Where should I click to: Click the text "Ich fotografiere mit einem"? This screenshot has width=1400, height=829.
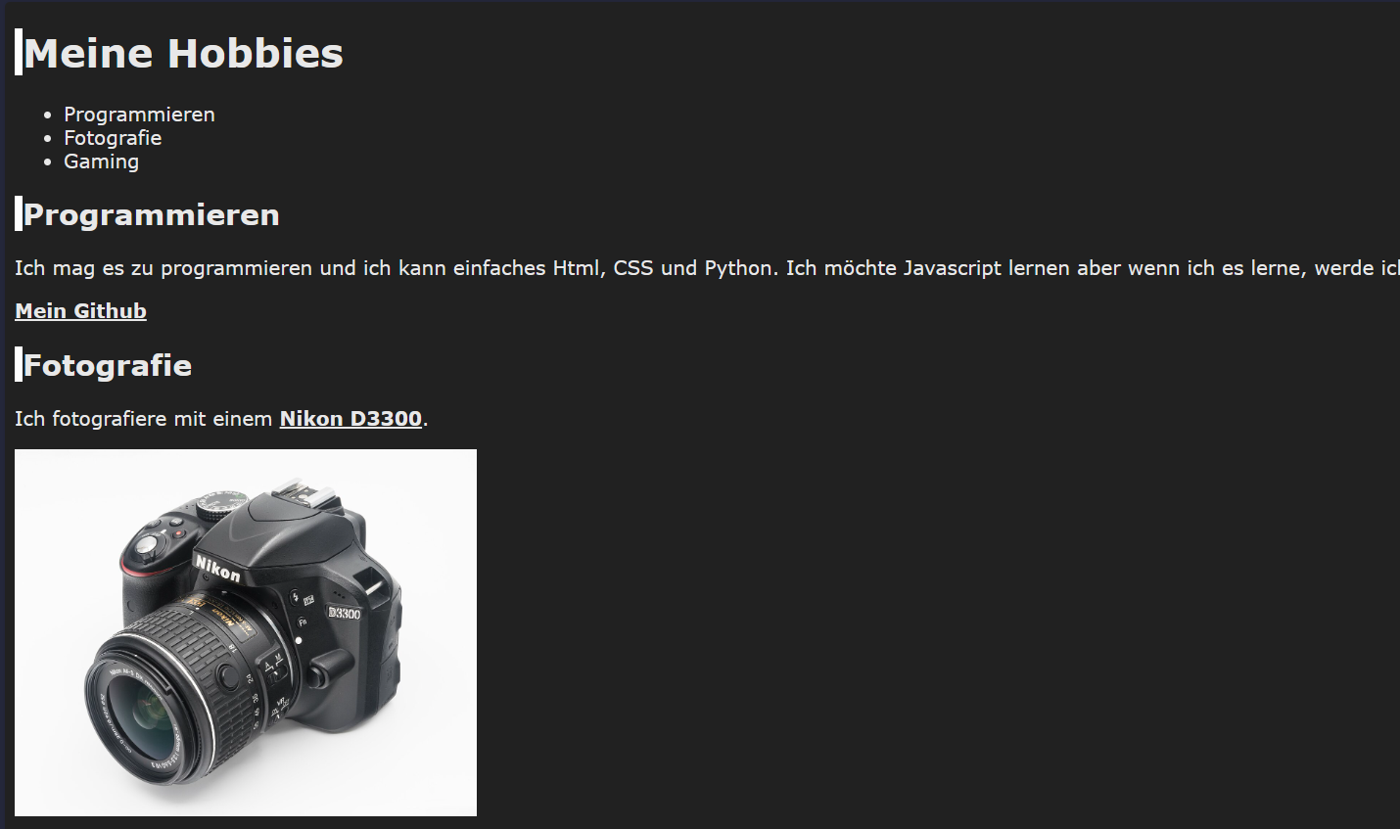[x=144, y=419]
